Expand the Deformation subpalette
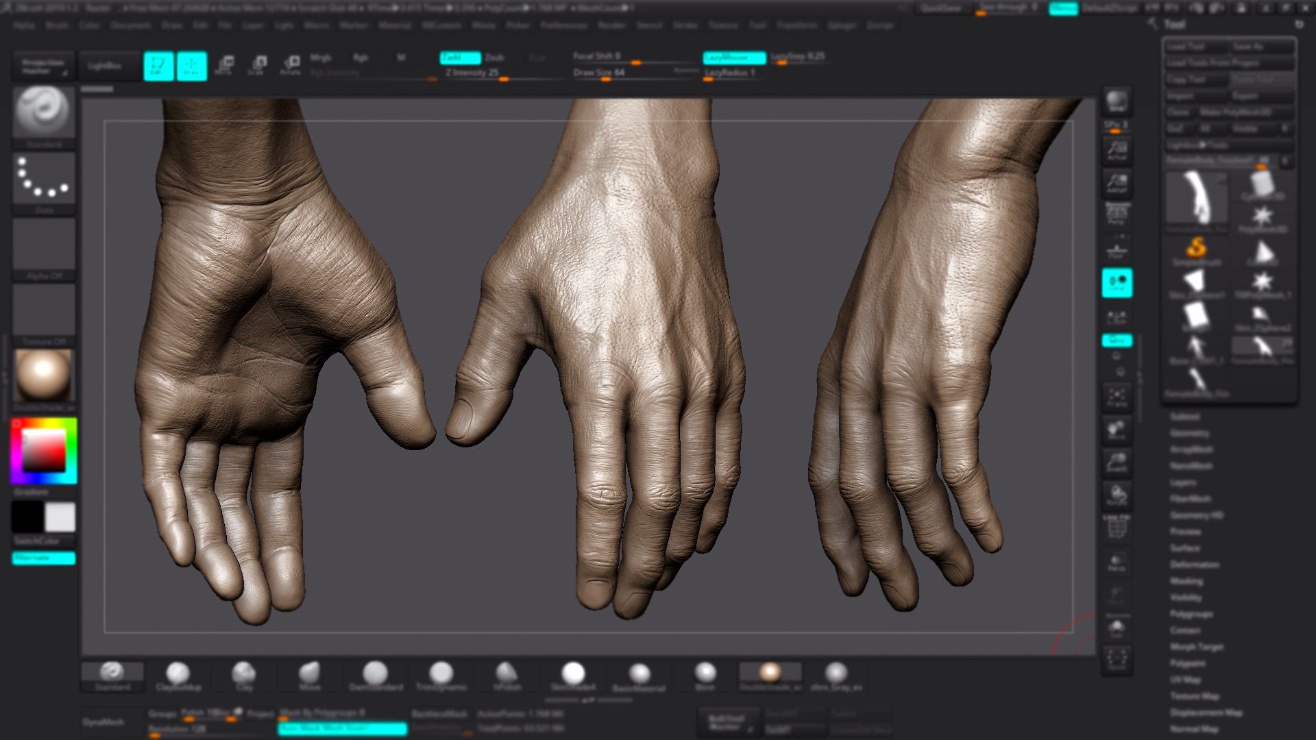Screen dimensions: 1316x740 tap(1194, 564)
